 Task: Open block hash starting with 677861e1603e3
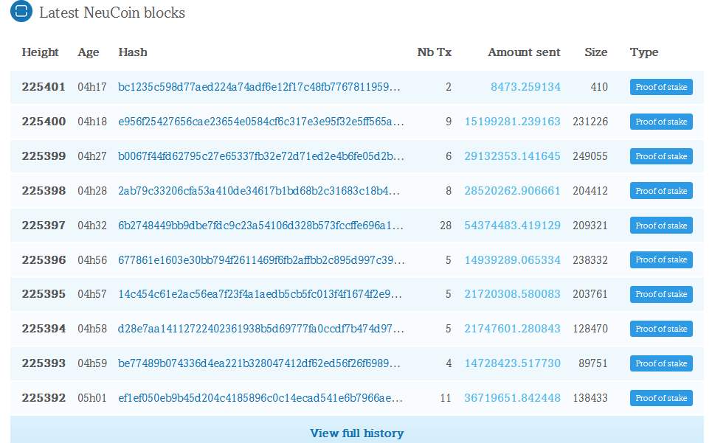261,259
